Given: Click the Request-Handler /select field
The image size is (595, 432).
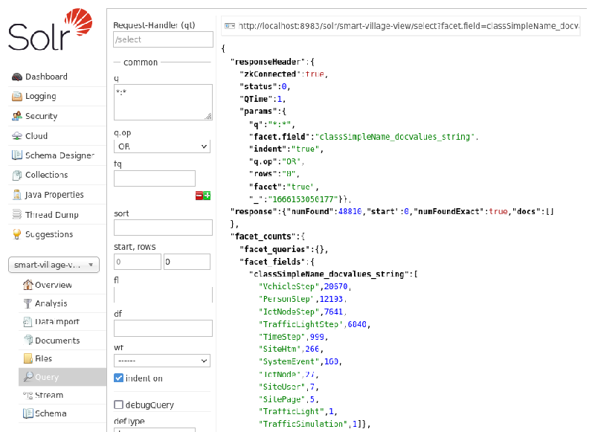Looking at the screenshot, I should [163, 39].
